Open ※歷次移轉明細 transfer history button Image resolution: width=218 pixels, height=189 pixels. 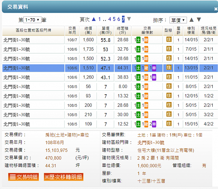click(x=64, y=177)
